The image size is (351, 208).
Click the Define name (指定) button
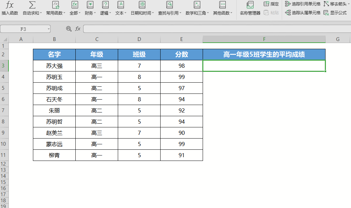[271, 4]
